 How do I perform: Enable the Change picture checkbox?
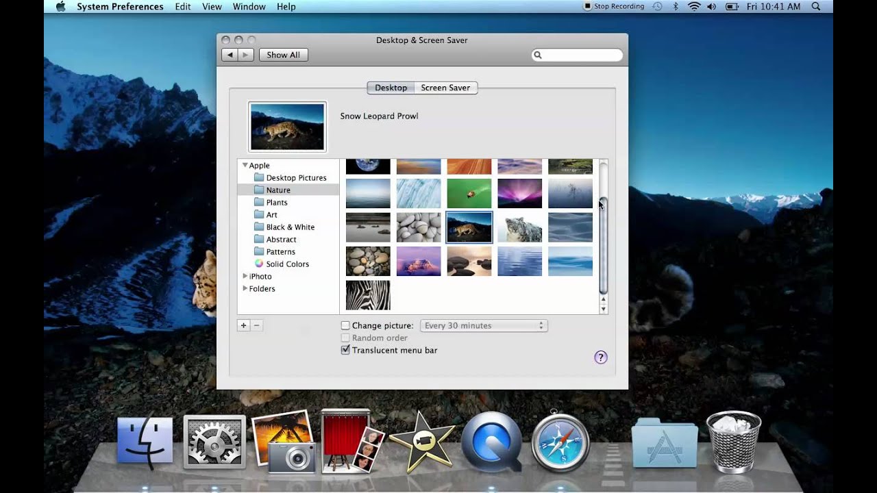345,326
